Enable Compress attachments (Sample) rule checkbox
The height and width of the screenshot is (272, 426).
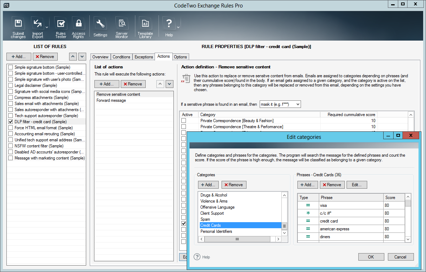pos(11,98)
